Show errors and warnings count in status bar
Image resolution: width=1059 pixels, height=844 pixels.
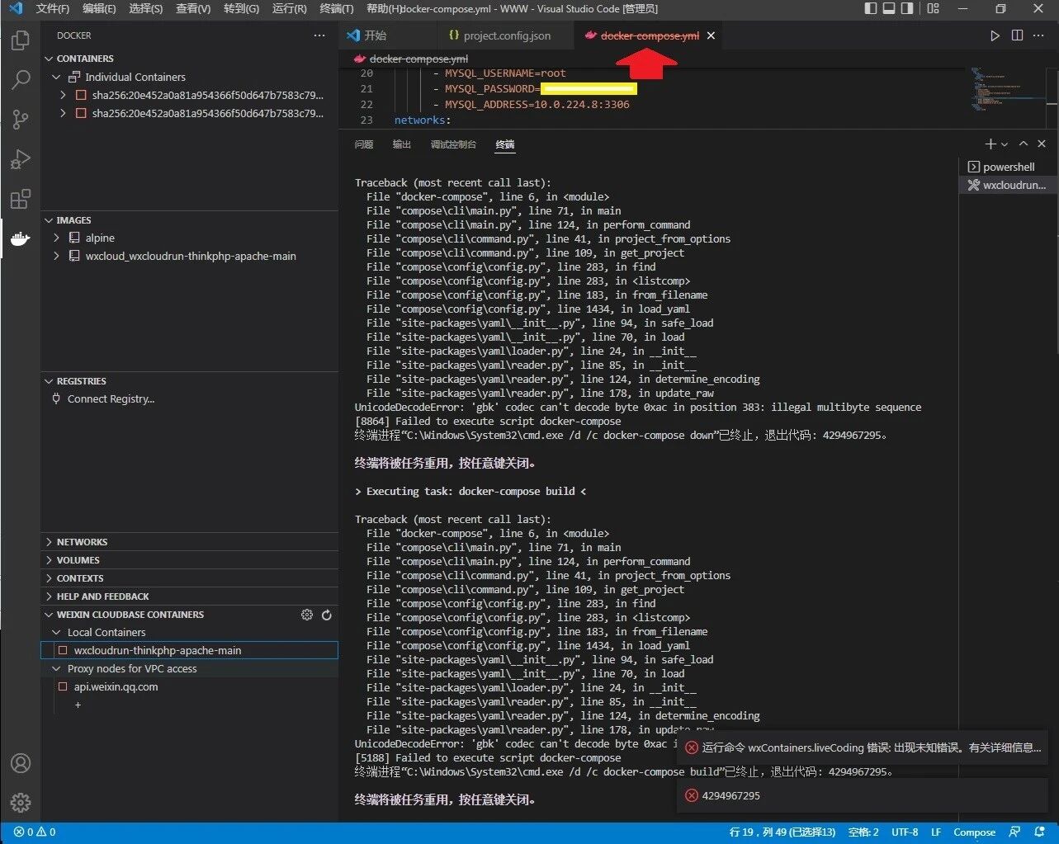point(35,832)
